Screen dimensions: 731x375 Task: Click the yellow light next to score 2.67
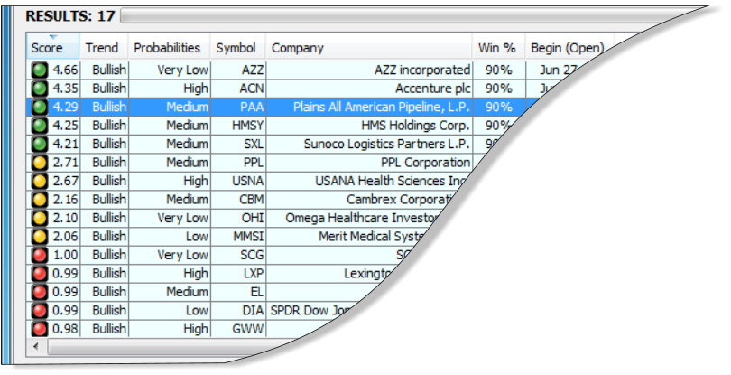click(x=40, y=182)
